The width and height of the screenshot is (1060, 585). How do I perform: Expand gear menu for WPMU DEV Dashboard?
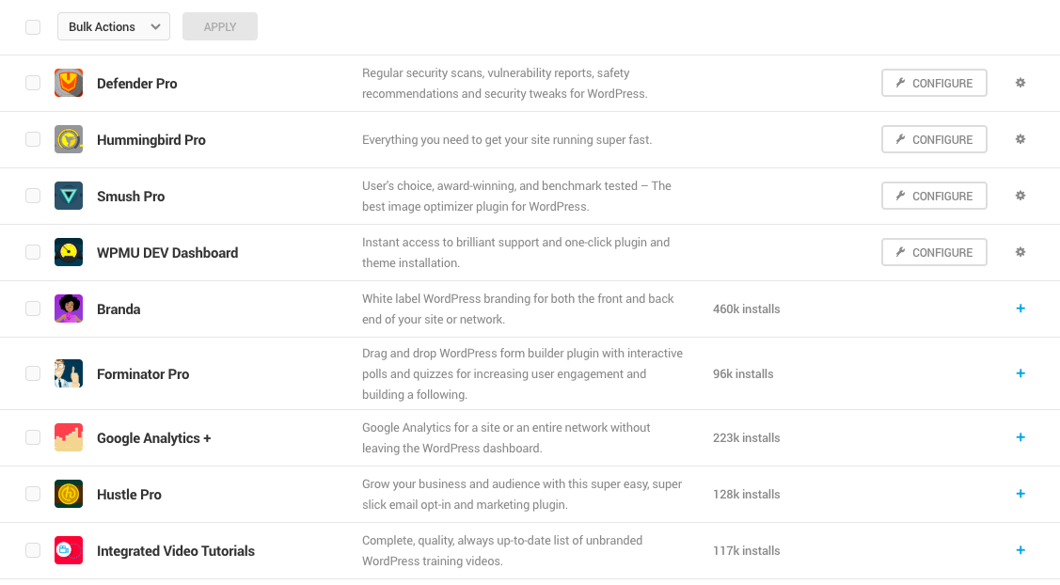point(1020,252)
